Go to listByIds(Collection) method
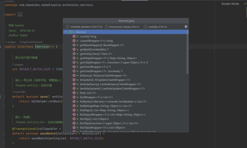The image size is (247, 148). click(x=113, y=101)
